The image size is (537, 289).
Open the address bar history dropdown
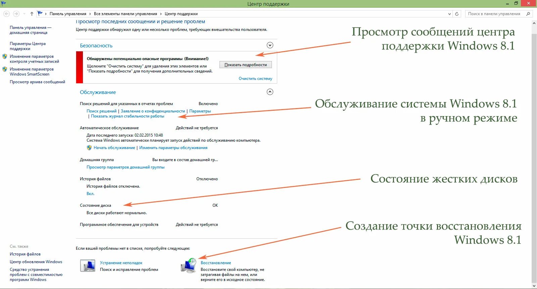point(450,14)
